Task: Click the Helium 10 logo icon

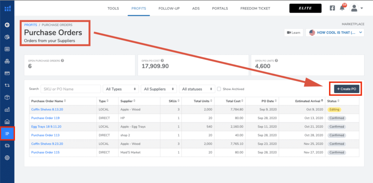Action: coord(7,9)
